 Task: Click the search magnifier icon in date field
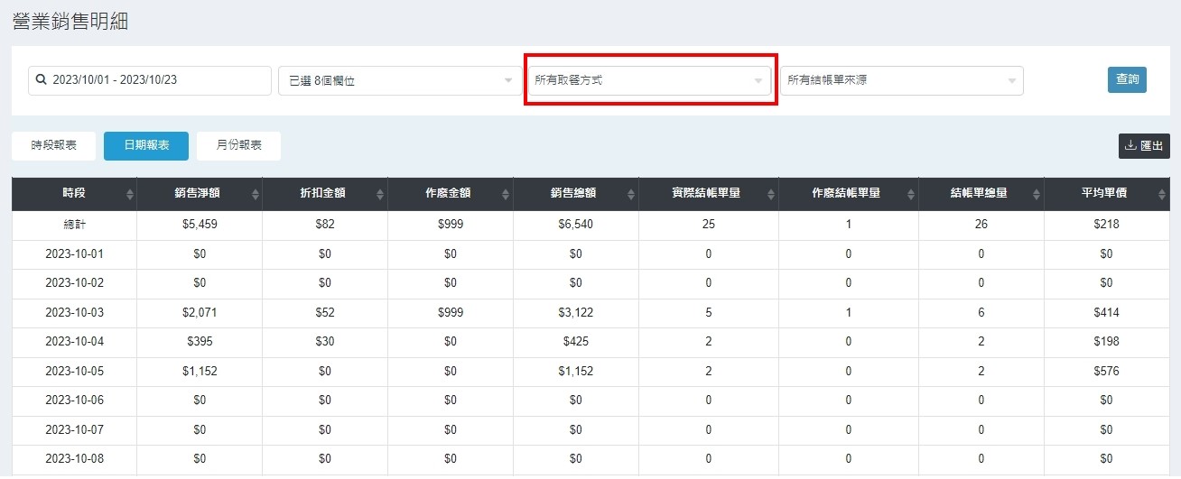(41, 80)
